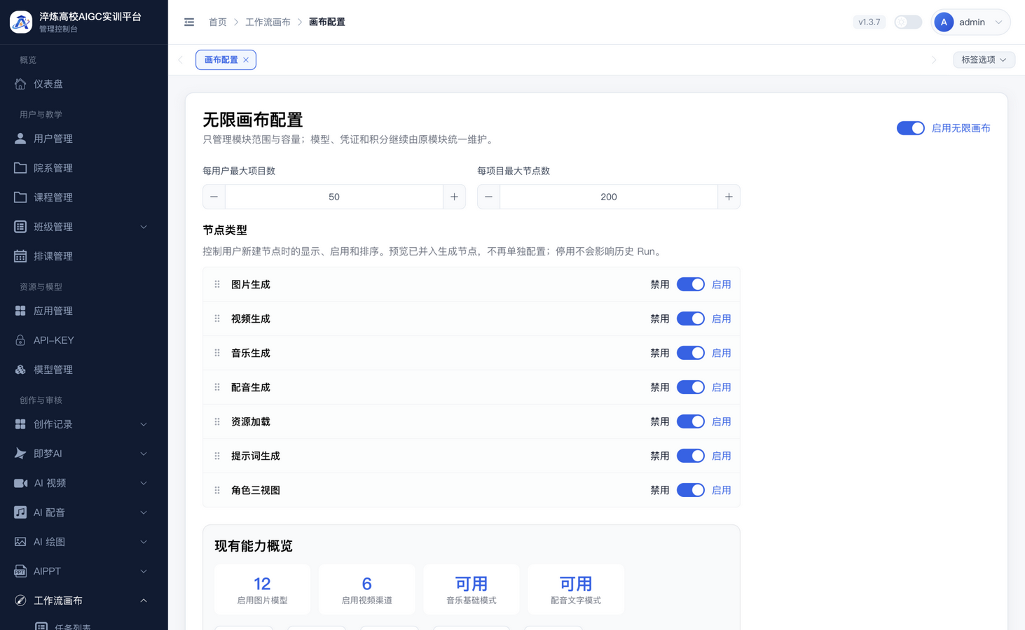Collapse the 工作流画布 submenu
Screen dimensions: 1025x630
point(144,601)
